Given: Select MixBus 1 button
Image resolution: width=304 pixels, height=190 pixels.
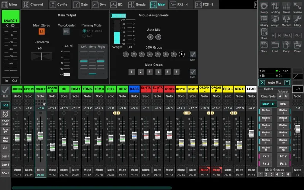Looking at the screenshot, I should 266,111.
